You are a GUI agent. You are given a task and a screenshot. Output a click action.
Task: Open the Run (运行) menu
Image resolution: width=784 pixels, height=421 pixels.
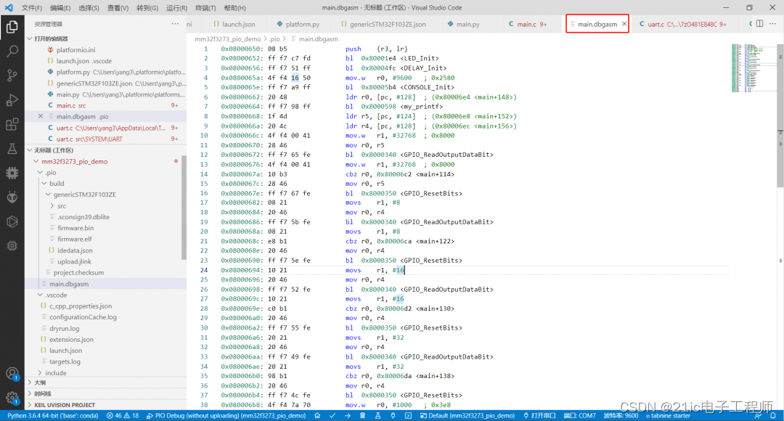[176, 8]
